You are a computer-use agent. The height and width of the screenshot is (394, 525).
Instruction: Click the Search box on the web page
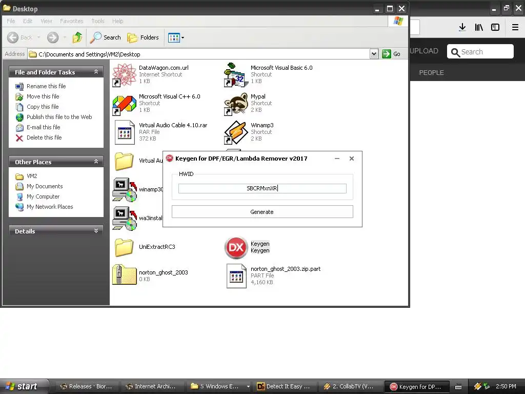tap(480, 52)
